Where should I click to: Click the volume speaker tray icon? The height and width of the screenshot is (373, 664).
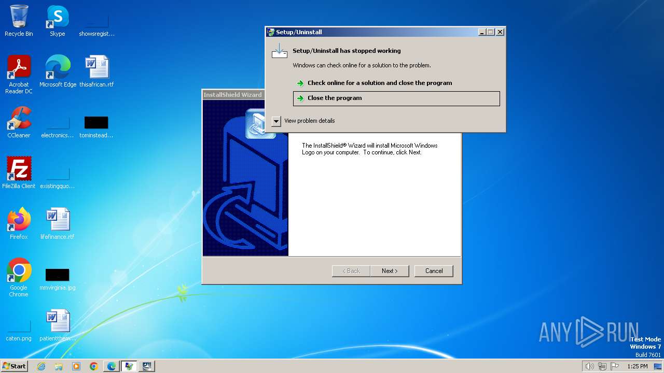(590, 366)
